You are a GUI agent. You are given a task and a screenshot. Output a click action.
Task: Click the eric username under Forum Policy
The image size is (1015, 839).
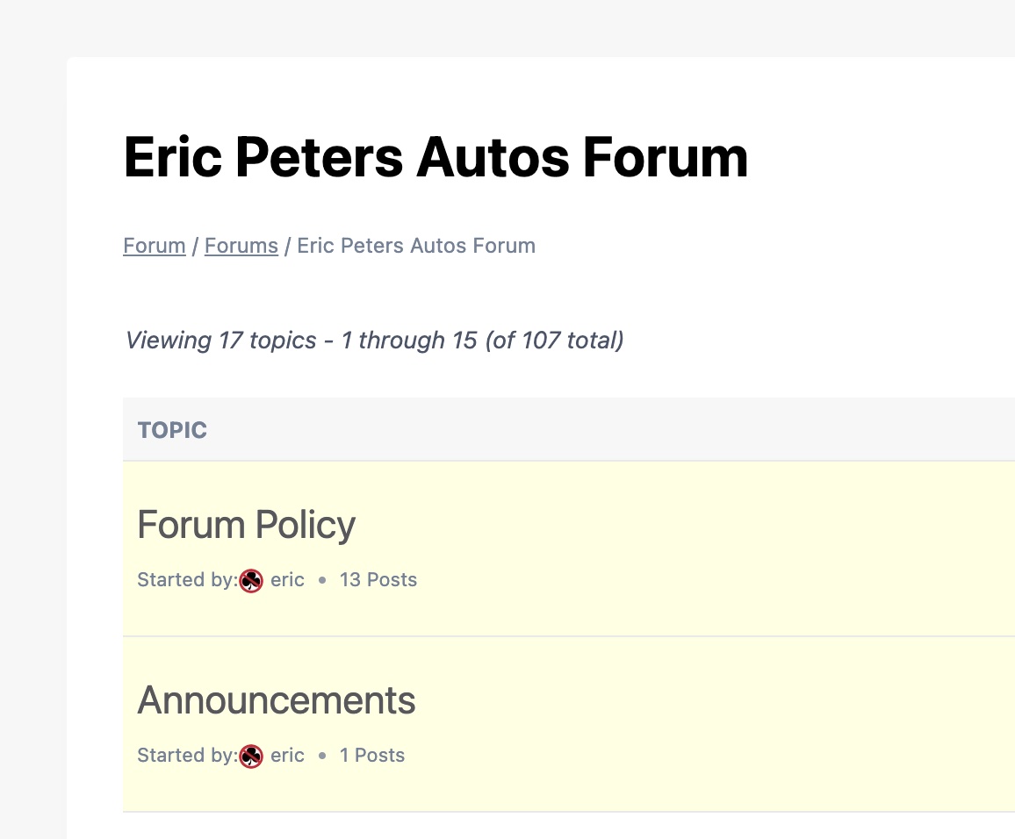[x=287, y=580]
